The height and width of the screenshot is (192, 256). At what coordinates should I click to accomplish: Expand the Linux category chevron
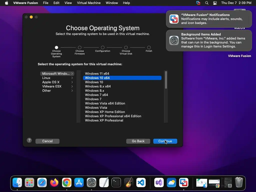(72, 78)
